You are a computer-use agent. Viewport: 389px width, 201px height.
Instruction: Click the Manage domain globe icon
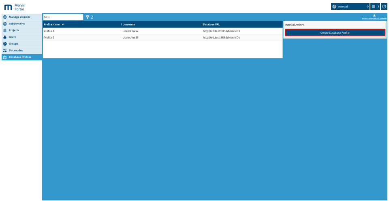[5, 17]
